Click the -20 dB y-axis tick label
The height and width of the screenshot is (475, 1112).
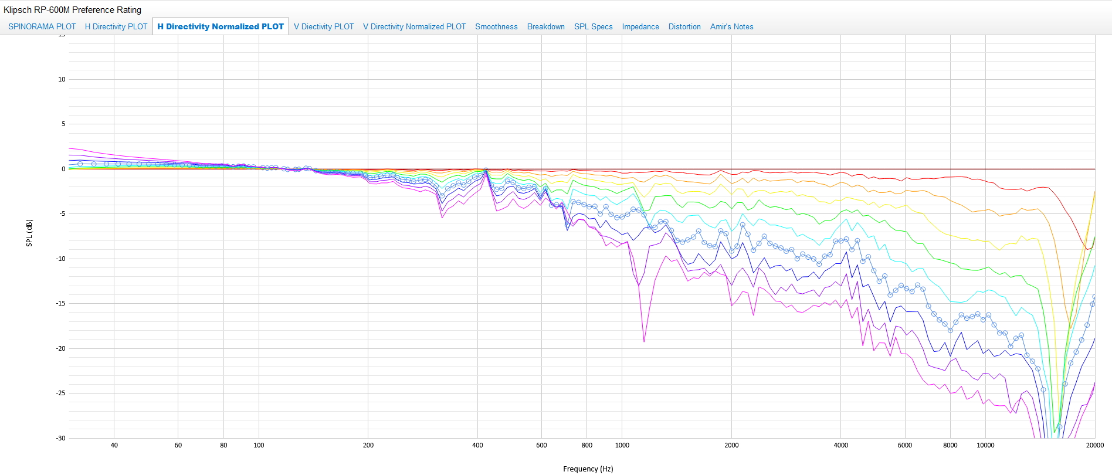[61, 348]
